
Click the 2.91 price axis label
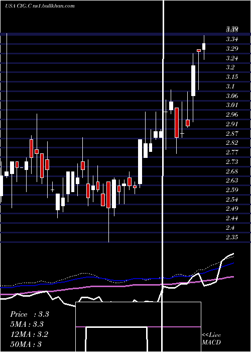(232, 124)
